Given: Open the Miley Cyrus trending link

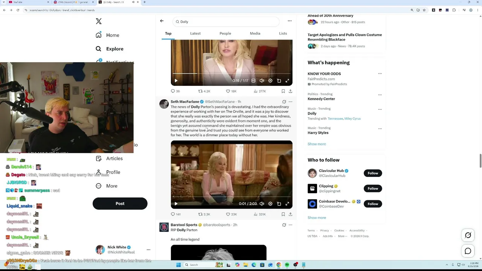Looking at the screenshot, I should click(x=352, y=119).
